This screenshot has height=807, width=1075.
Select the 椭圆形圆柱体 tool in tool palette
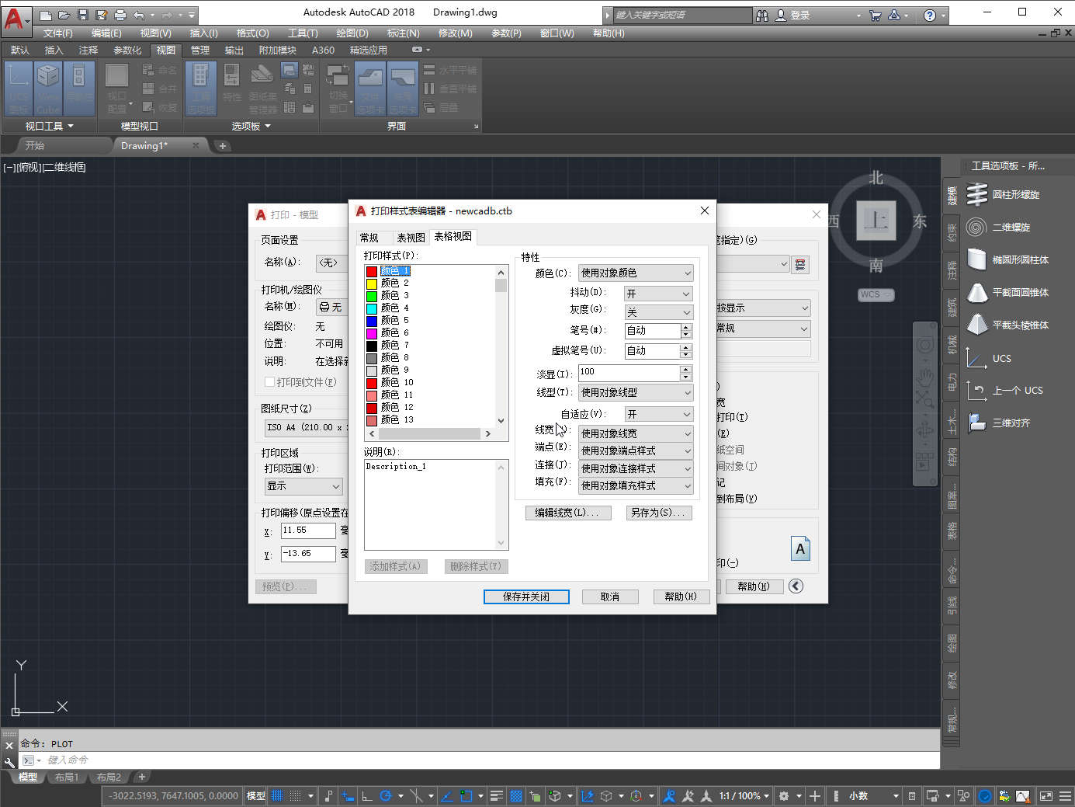pos(1007,260)
